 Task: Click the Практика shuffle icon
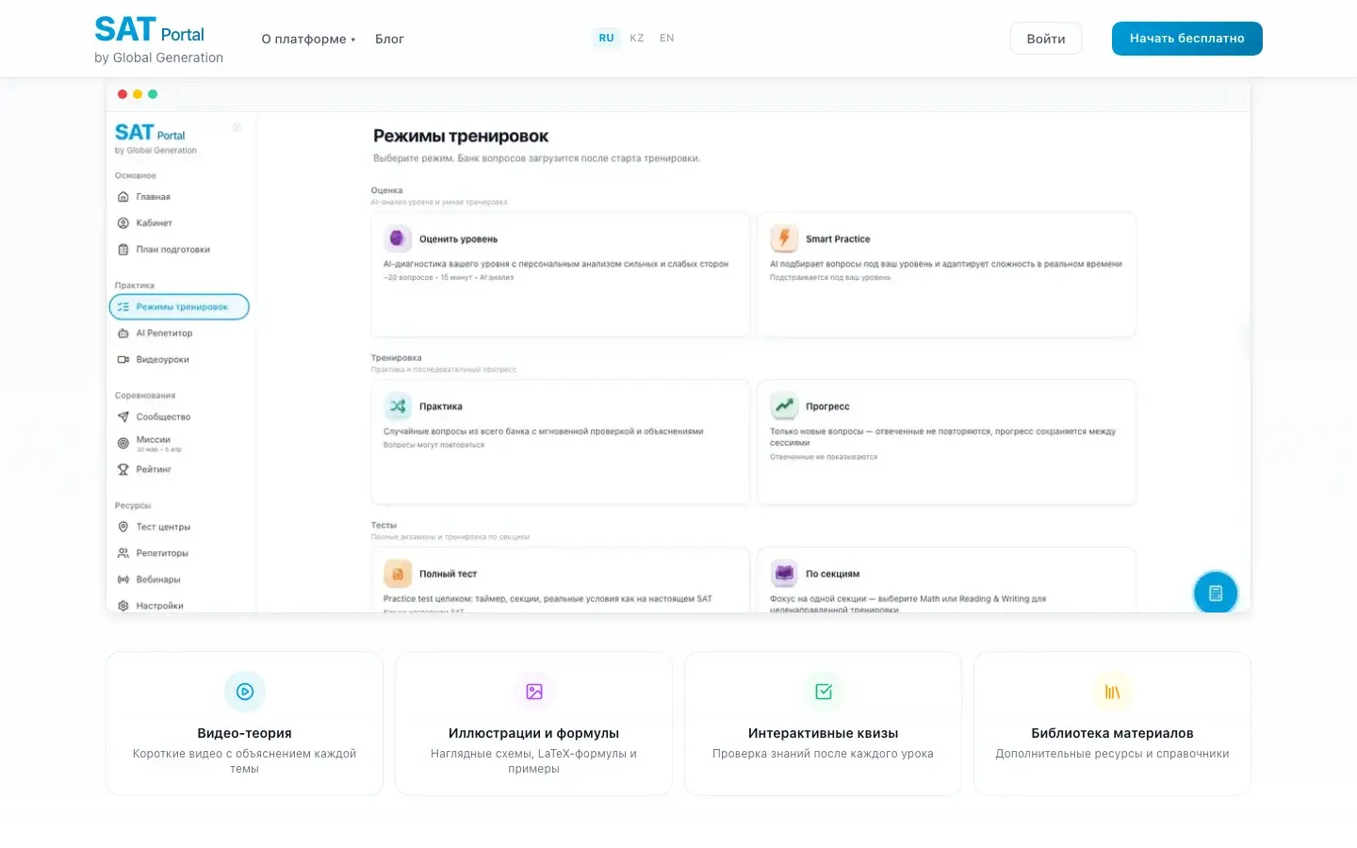398,406
